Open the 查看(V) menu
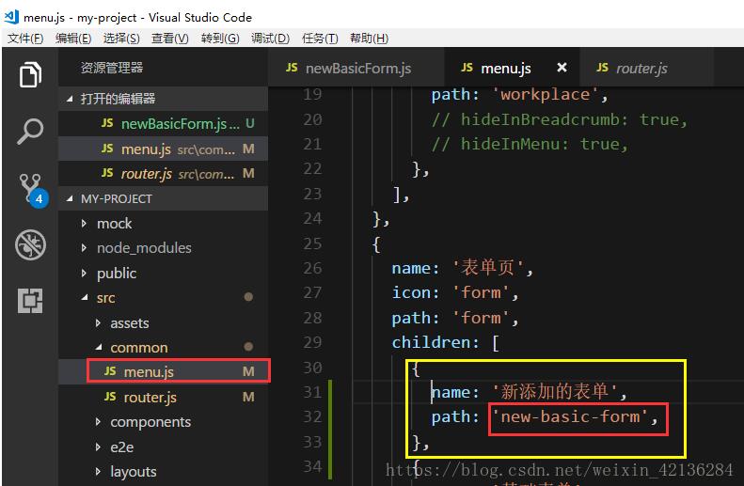 click(x=170, y=38)
